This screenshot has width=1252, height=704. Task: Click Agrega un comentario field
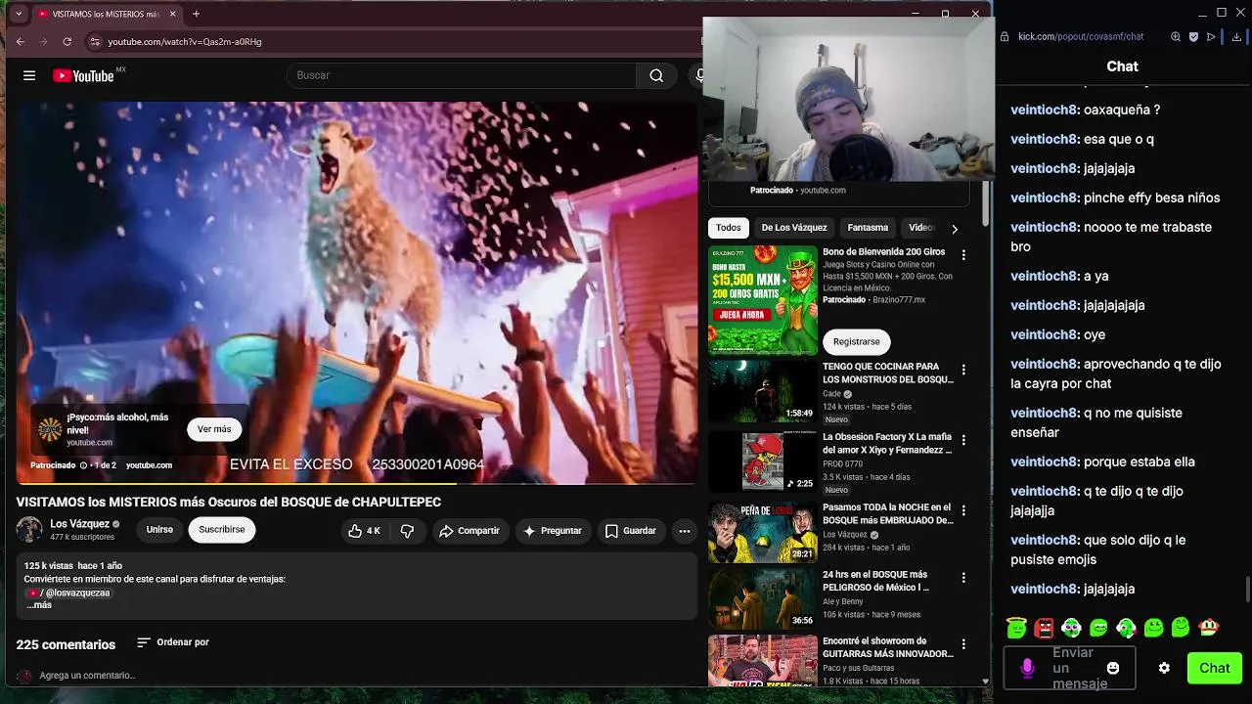click(88, 676)
